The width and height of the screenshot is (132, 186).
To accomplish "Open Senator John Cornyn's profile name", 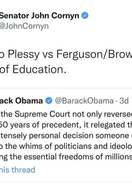I will coord(39,15).
